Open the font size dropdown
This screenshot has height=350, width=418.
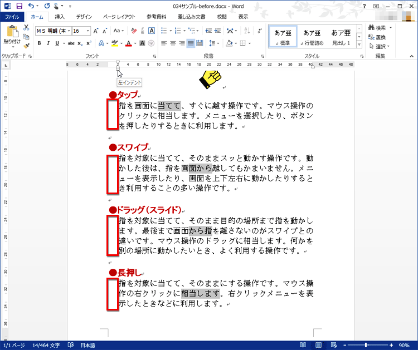tap(88, 31)
